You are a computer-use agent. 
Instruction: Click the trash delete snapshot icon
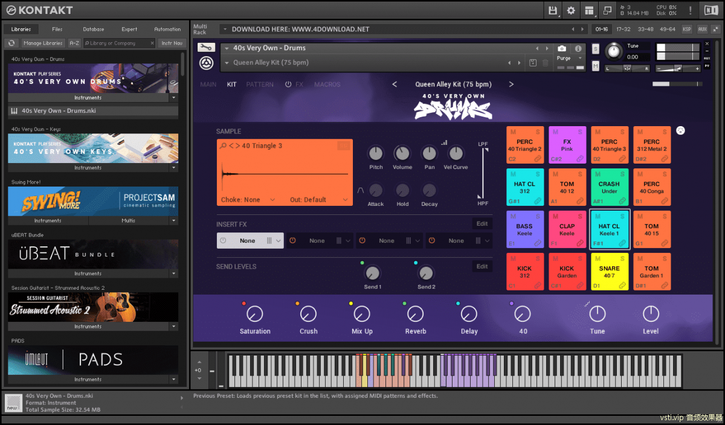[545, 63]
